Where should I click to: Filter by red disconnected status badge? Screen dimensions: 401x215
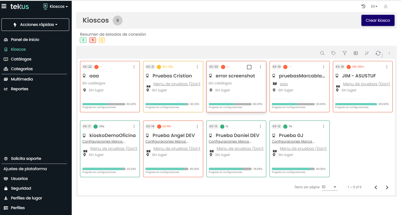(x=93, y=40)
